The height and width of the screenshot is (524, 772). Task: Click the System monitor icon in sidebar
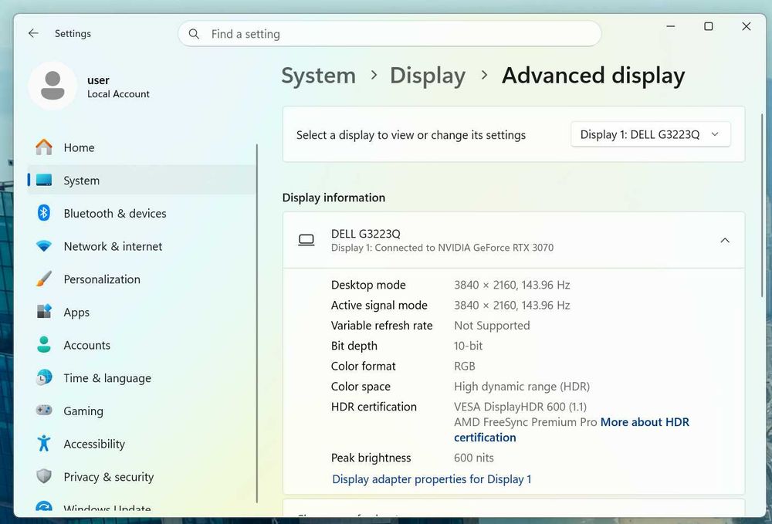point(44,180)
